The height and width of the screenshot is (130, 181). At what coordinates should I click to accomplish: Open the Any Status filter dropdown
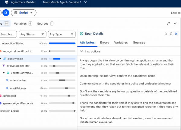coord(33,34)
